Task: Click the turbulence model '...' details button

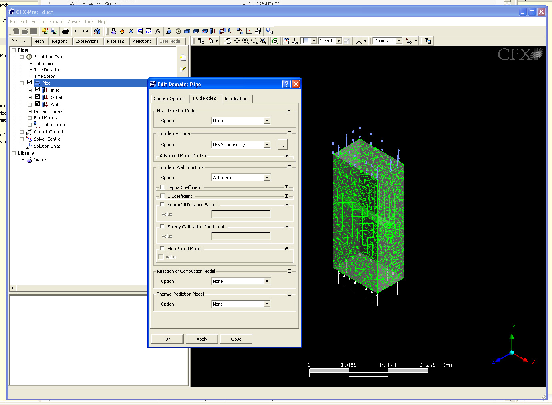Action: [282, 145]
